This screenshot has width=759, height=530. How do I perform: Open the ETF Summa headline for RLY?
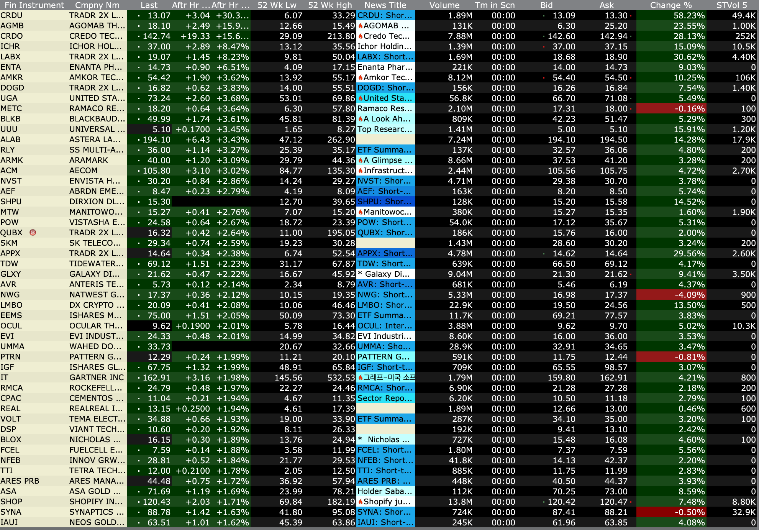tap(385, 150)
